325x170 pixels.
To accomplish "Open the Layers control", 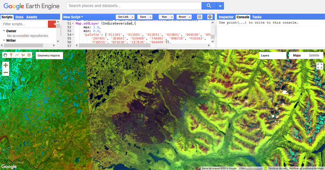I will (x=273, y=55).
